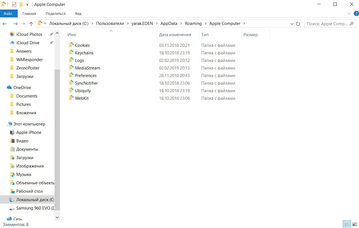Expand hidden path levels in address bar
The height and width of the screenshot is (228, 359).
[x=45, y=24]
